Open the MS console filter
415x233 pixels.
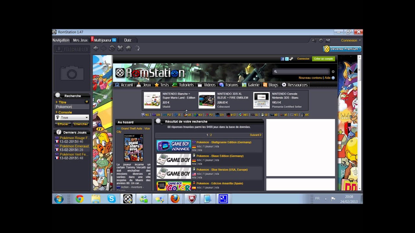click(x=284, y=115)
